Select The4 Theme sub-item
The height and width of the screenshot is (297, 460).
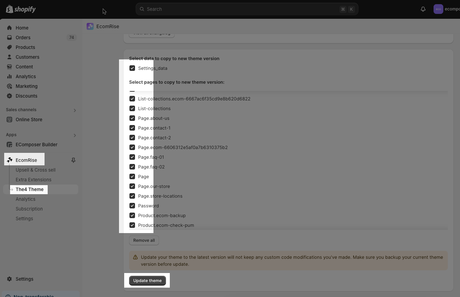point(30,189)
